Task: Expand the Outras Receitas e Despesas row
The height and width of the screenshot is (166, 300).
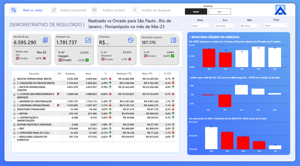Action: [x=14, y=125]
